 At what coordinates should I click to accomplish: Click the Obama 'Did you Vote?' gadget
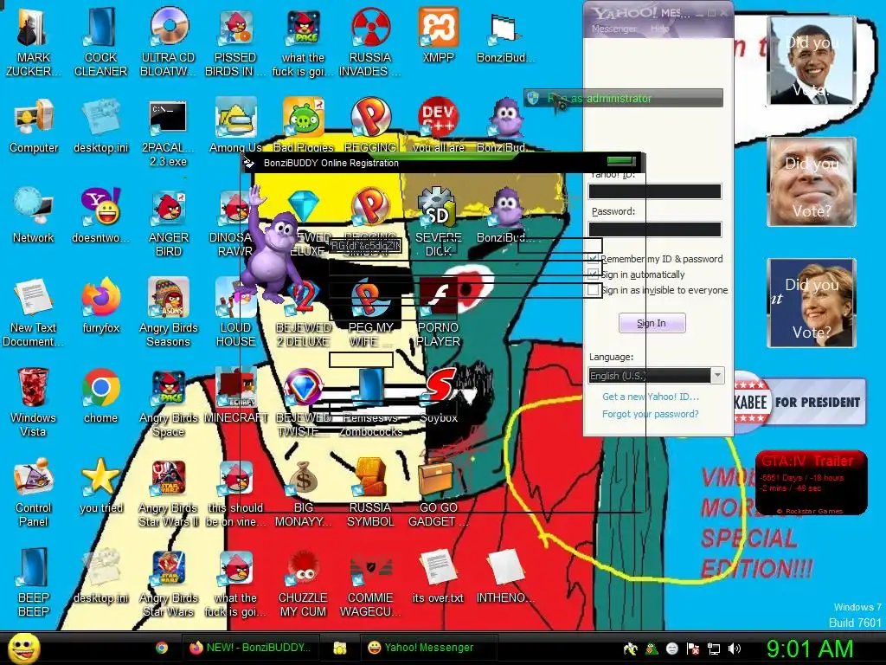pos(812,61)
